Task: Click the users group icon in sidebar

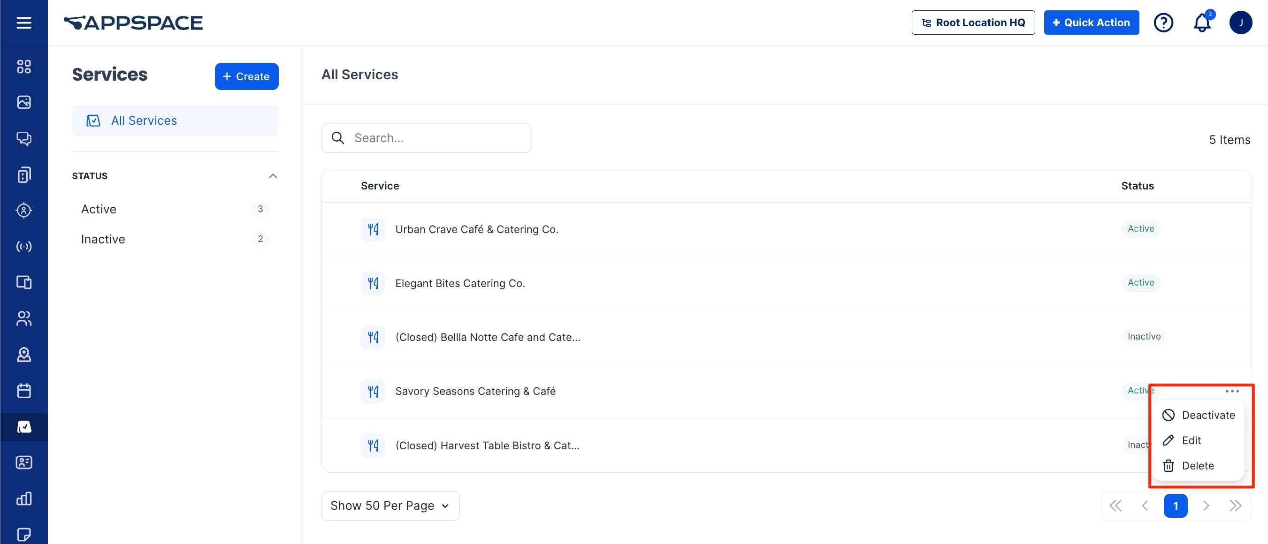Action: tap(23, 318)
